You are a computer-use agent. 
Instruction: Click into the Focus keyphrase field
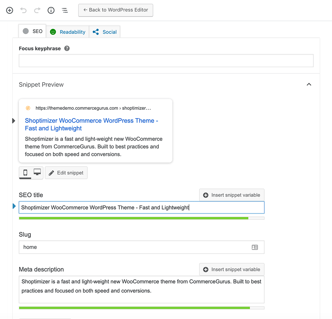166,61
